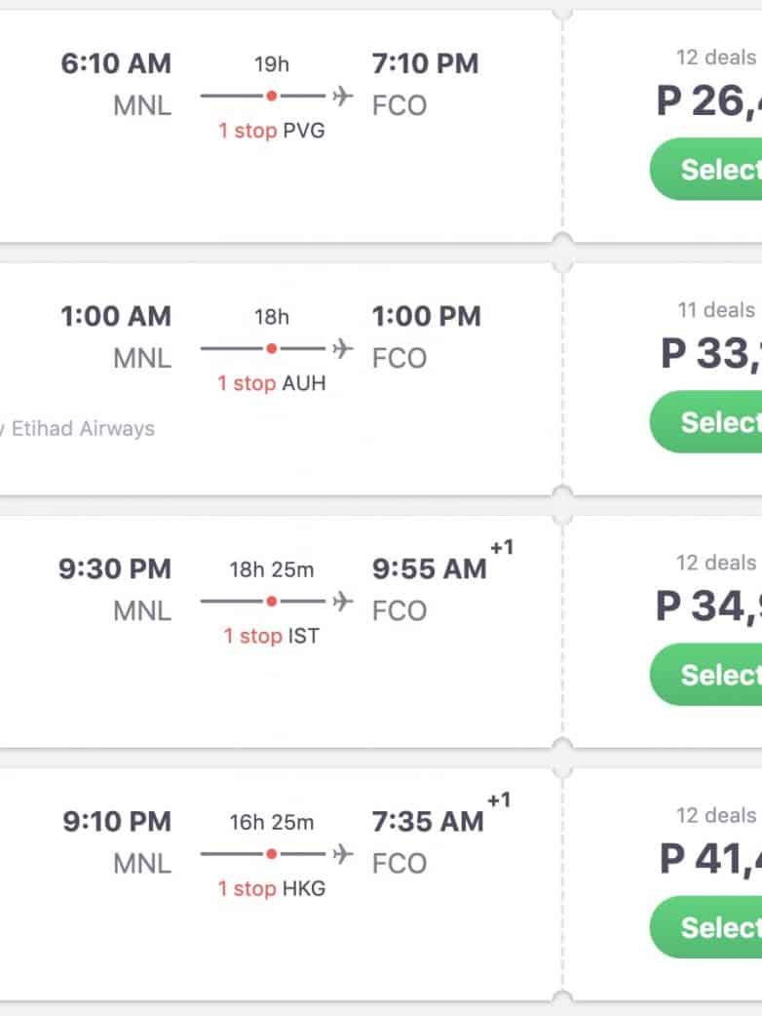
Task: Click the airplane icon on the IST flight
Action: (x=342, y=602)
